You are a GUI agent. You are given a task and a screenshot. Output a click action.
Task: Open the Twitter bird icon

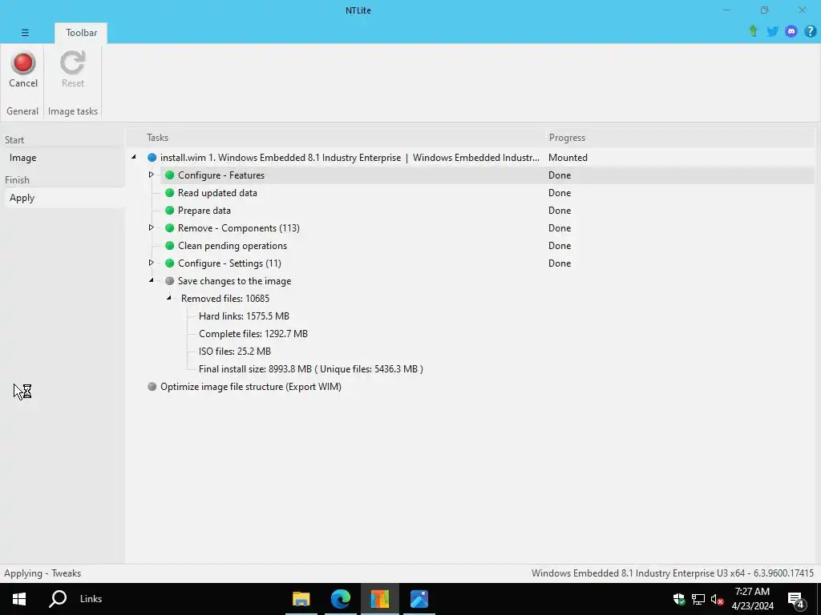point(772,31)
